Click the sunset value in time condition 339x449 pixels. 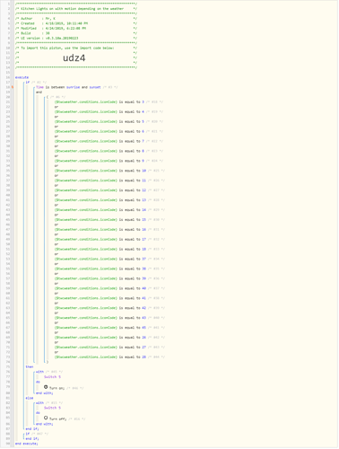95,87
